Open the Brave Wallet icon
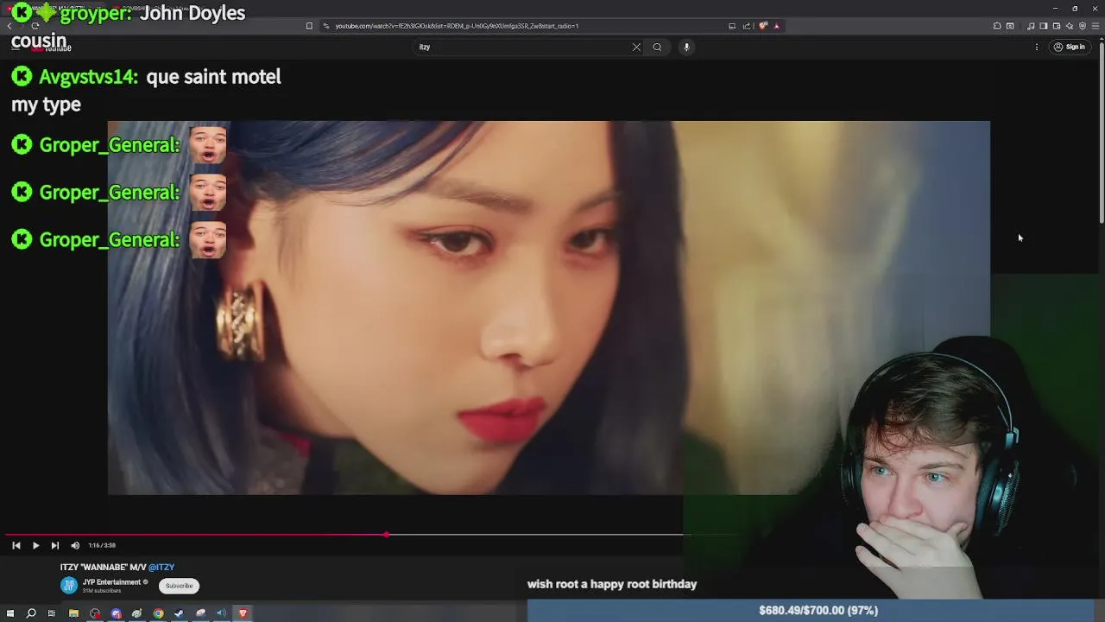 1056,26
